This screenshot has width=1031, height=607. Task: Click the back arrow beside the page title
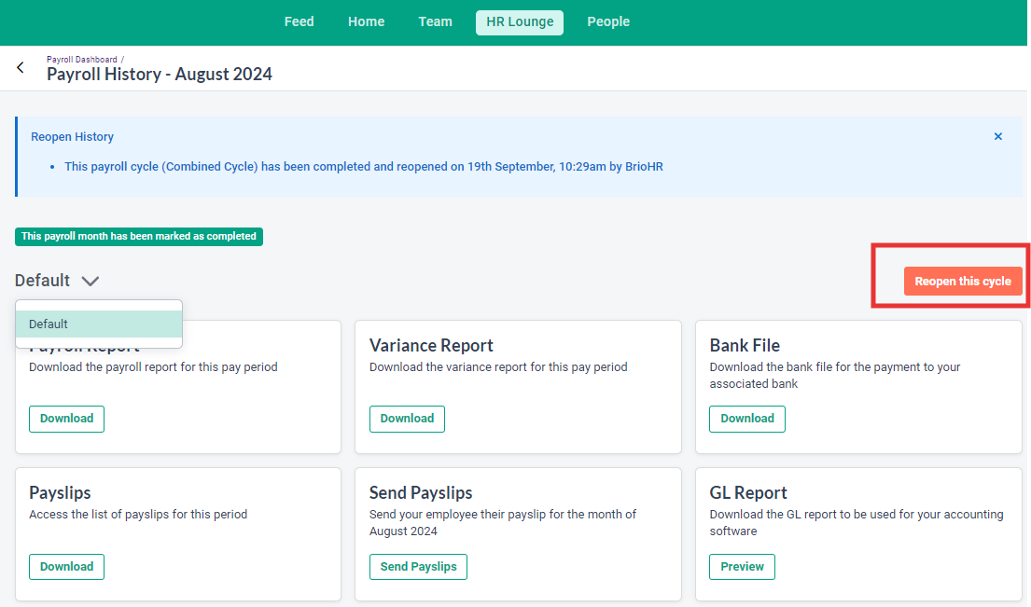point(20,67)
